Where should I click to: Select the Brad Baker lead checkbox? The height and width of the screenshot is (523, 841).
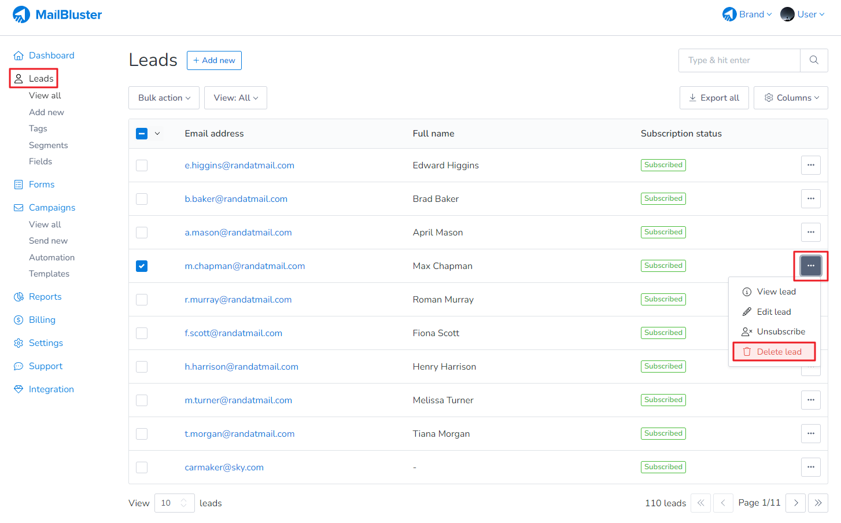pyautogui.click(x=142, y=199)
